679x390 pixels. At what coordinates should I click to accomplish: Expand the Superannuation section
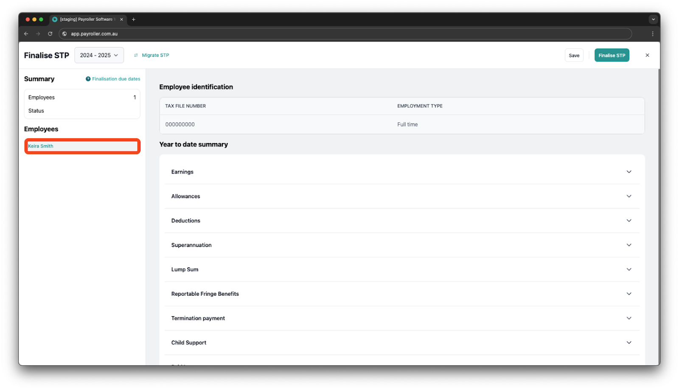(628, 245)
